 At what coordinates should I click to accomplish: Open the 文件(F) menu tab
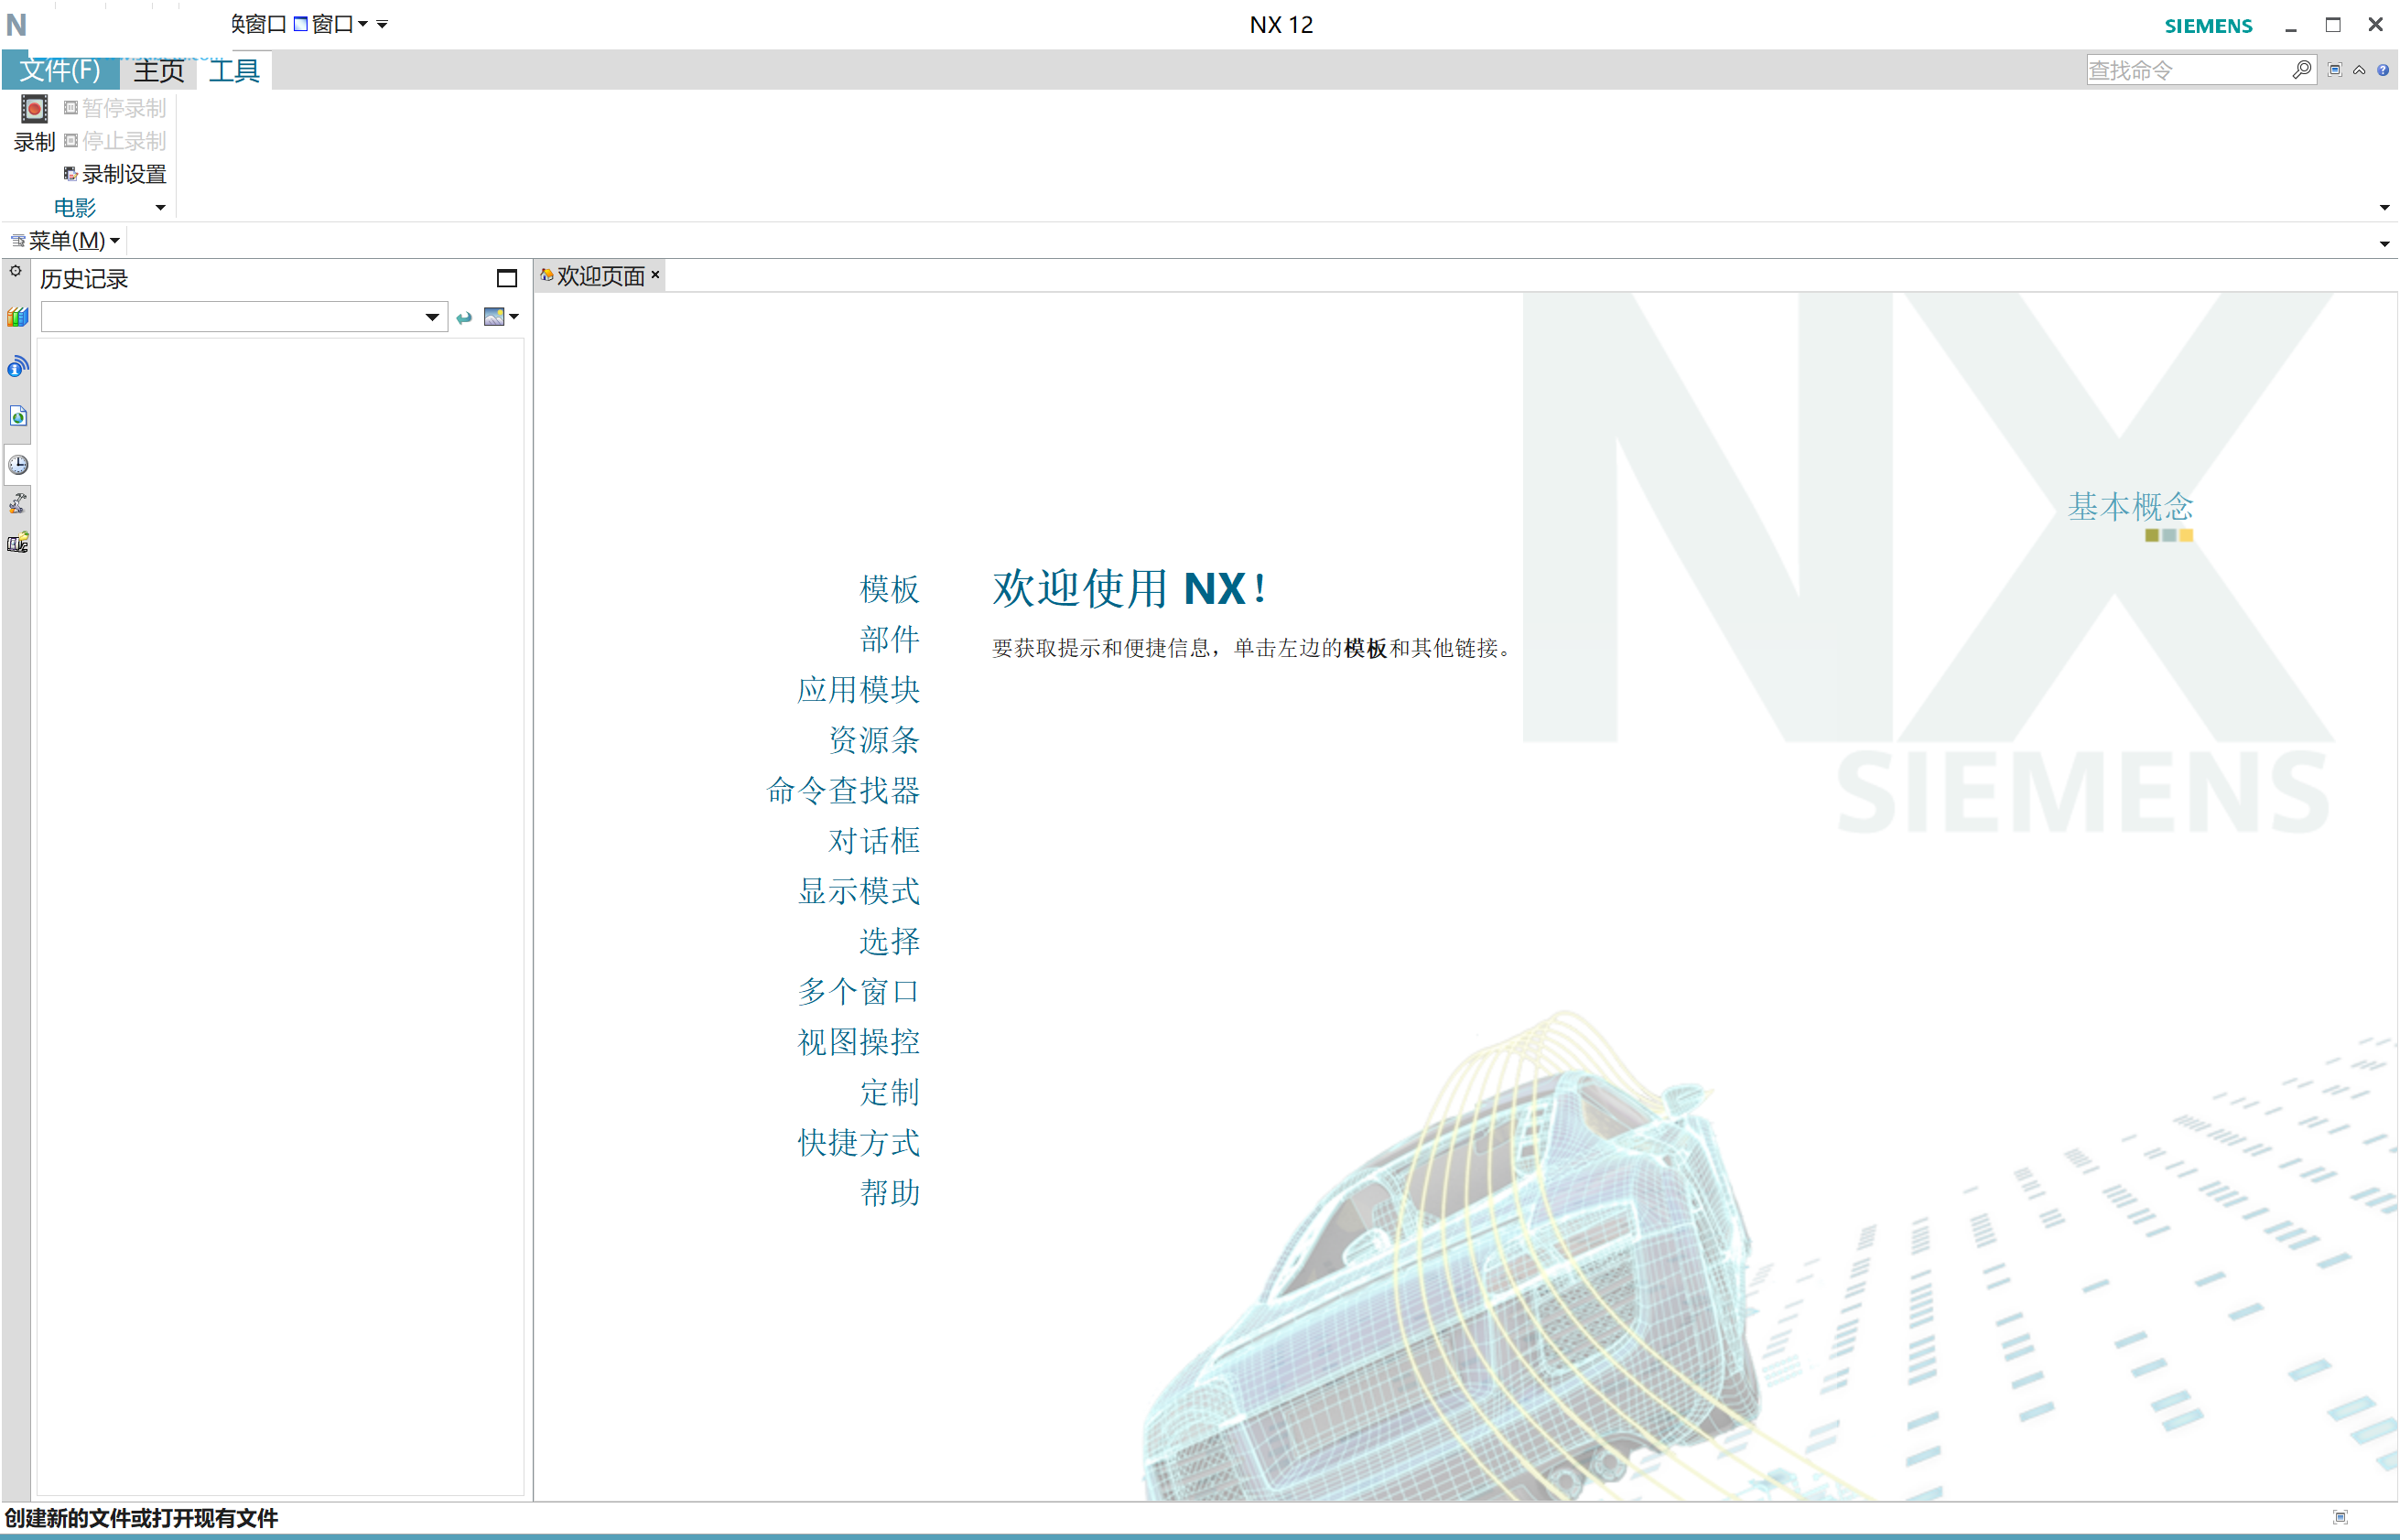(60, 71)
